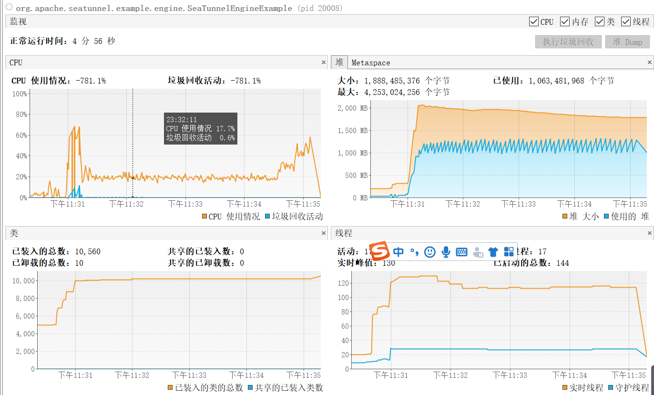
Task: Close the 线程 chart panel
Action: click(649, 233)
